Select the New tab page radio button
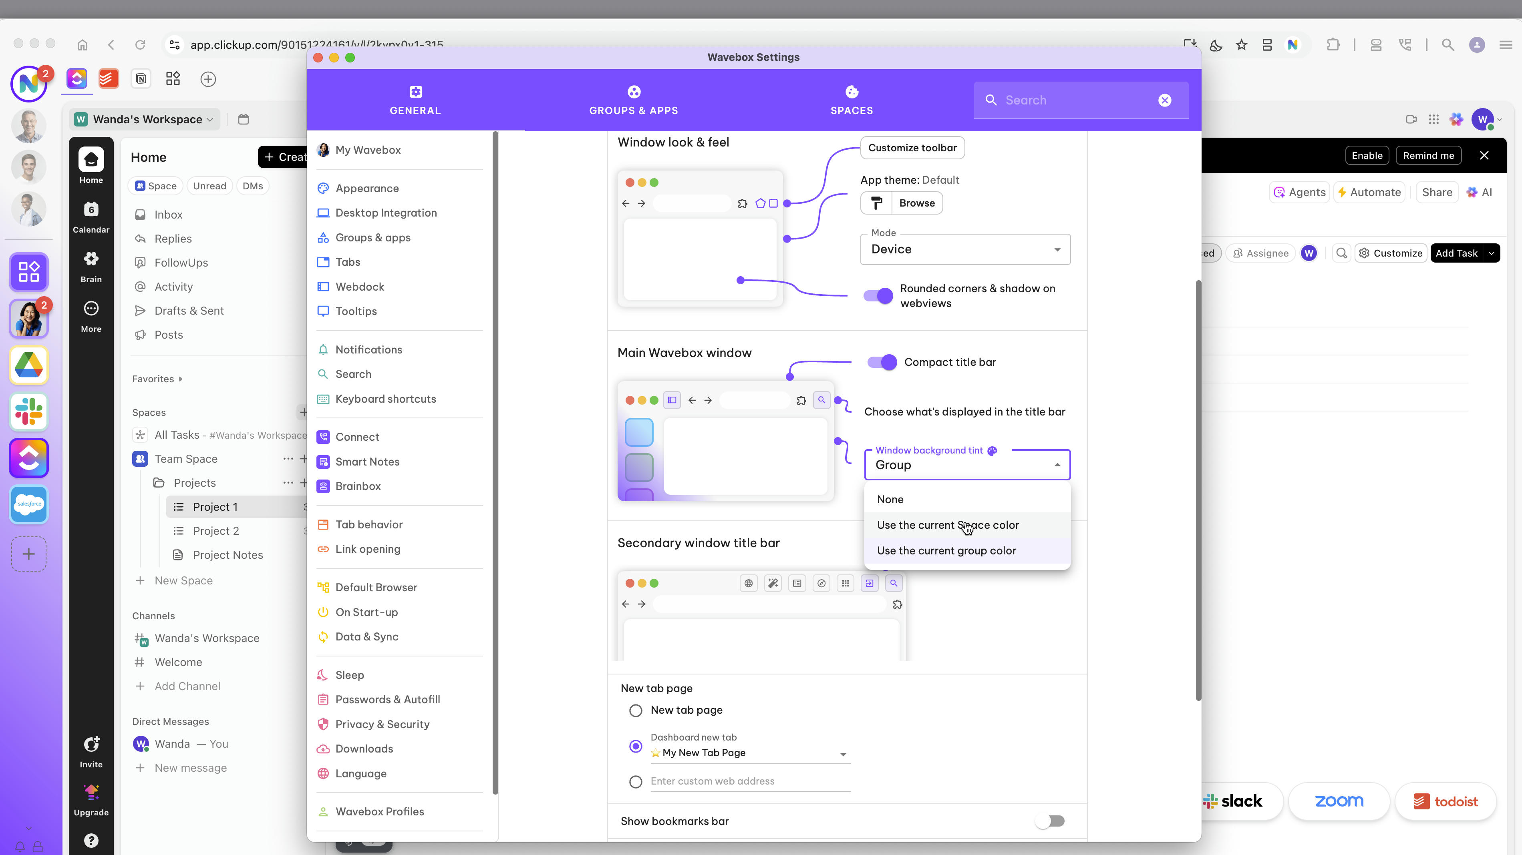This screenshot has width=1522, height=855. pyautogui.click(x=635, y=710)
